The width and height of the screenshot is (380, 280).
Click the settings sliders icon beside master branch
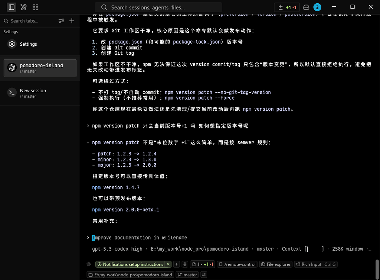204,275
